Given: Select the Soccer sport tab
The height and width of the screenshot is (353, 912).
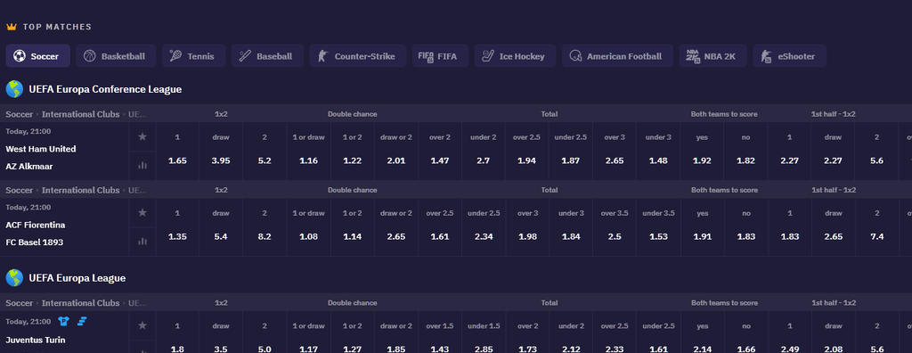Looking at the screenshot, I should (x=37, y=56).
